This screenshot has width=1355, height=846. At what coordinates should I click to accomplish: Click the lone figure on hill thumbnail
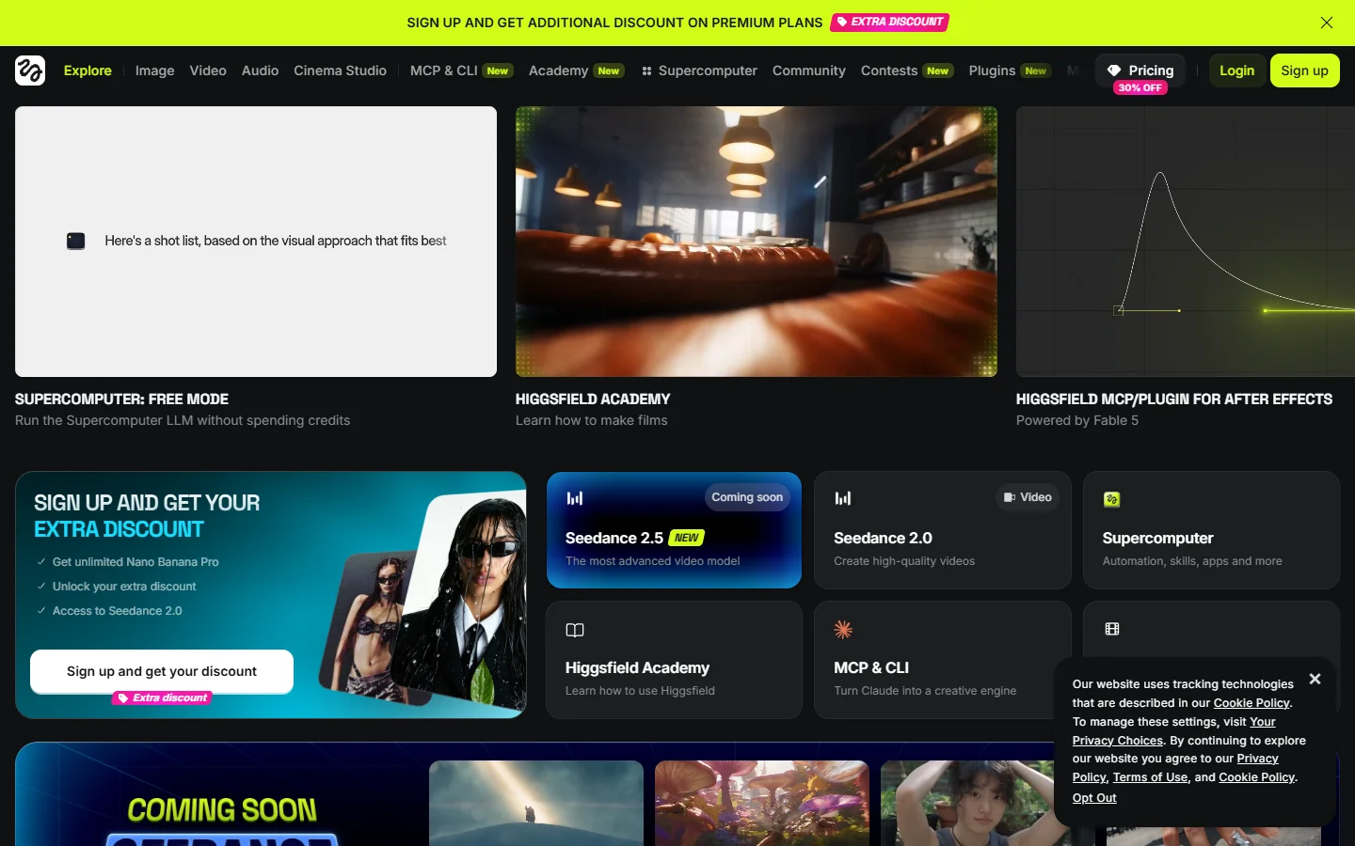click(x=536, y=803)
